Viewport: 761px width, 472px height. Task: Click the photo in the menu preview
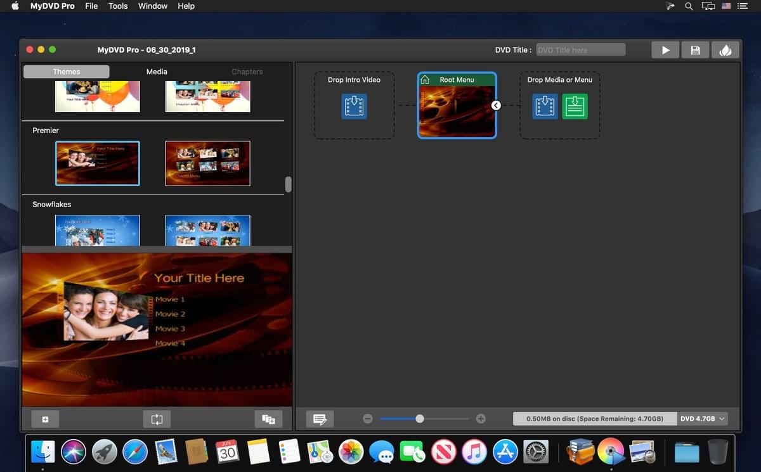pos(107,312)
